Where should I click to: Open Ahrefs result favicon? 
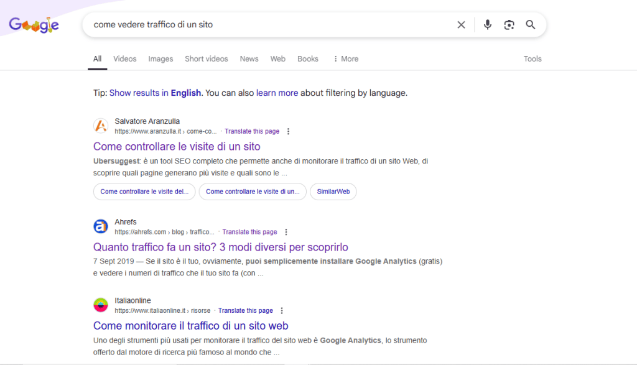tap(101, 226)
